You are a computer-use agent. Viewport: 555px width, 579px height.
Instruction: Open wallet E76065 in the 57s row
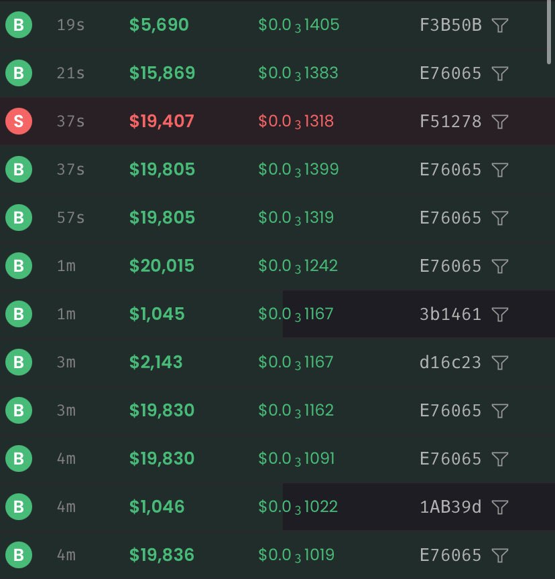(450, 218)
